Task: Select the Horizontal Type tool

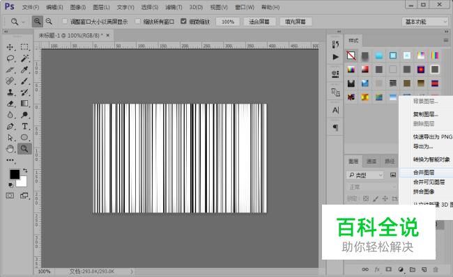Action: tap(24, 126)
